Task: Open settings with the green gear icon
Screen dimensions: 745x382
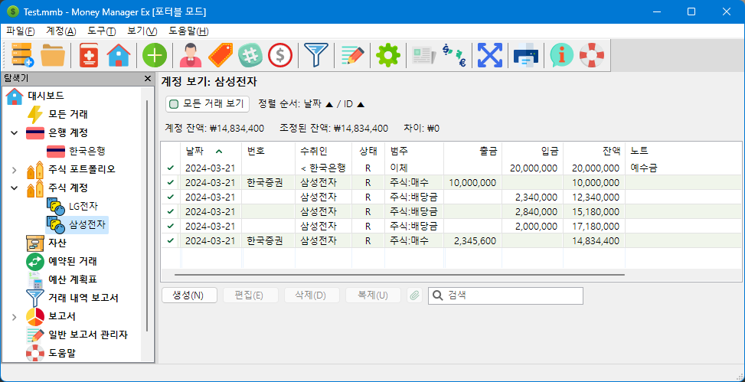Action: tap(388, 55)
